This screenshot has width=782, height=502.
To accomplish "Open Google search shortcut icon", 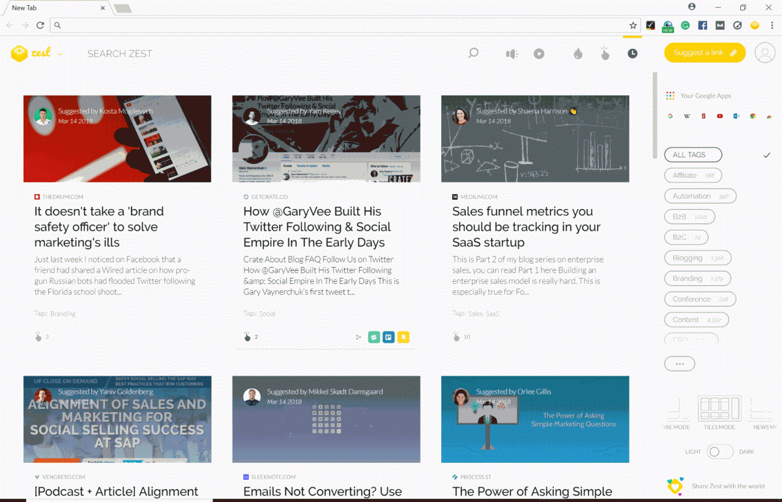I will [x=670, y=116].
